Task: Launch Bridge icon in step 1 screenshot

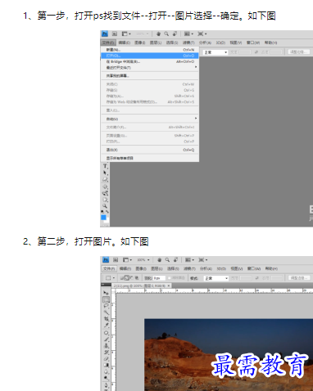Action: (115, 34)
